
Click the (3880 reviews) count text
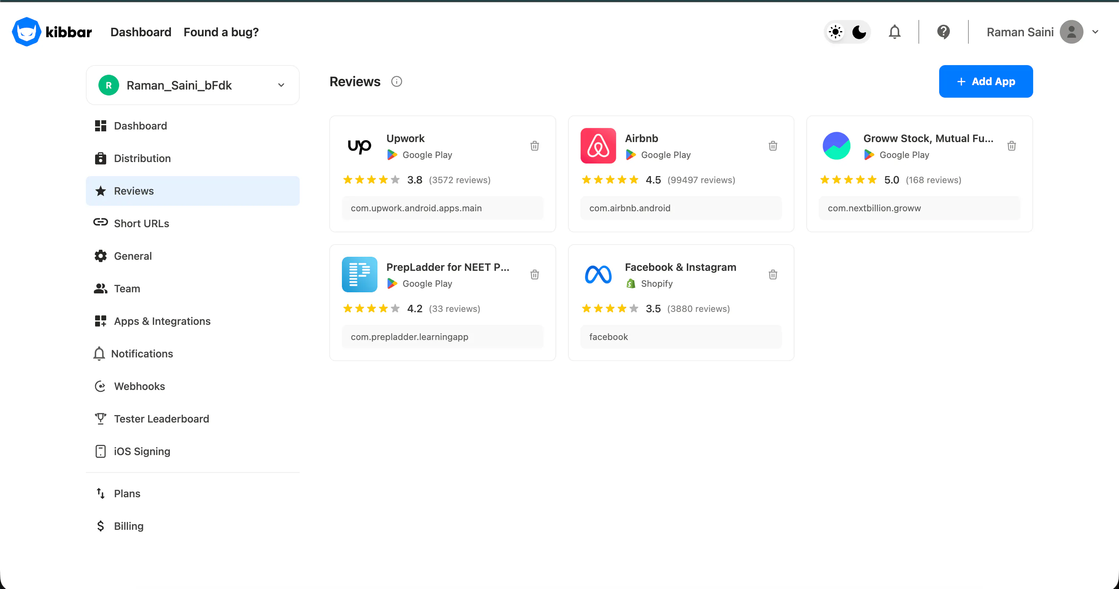[699, 309]
